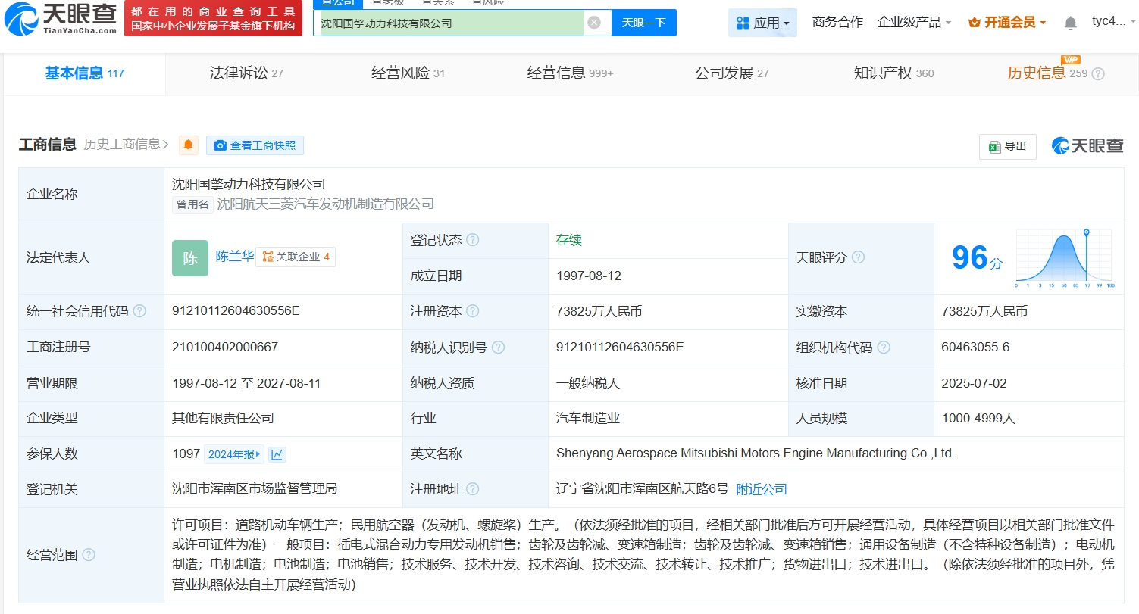The image size is (1139, 614).
Task: Open legal representative 陈兰华 link
Action: [x=234, y=257]
